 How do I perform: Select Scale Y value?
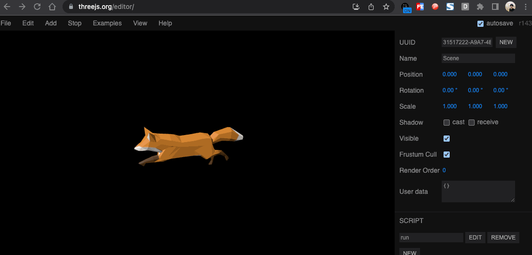pyautogui.click(x=475, y=106)
